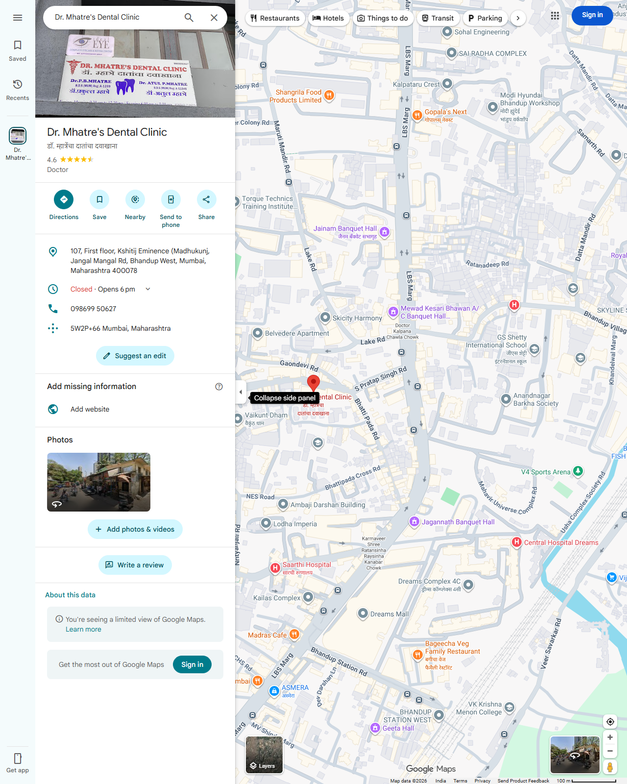Click Add website option
627x784 pixels.
[135, 409]
